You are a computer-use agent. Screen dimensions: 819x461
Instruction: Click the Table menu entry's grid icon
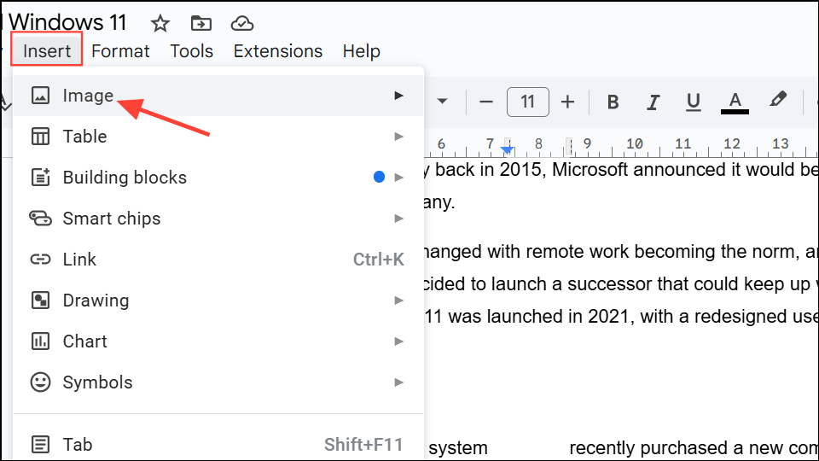[x=40, y=137]
